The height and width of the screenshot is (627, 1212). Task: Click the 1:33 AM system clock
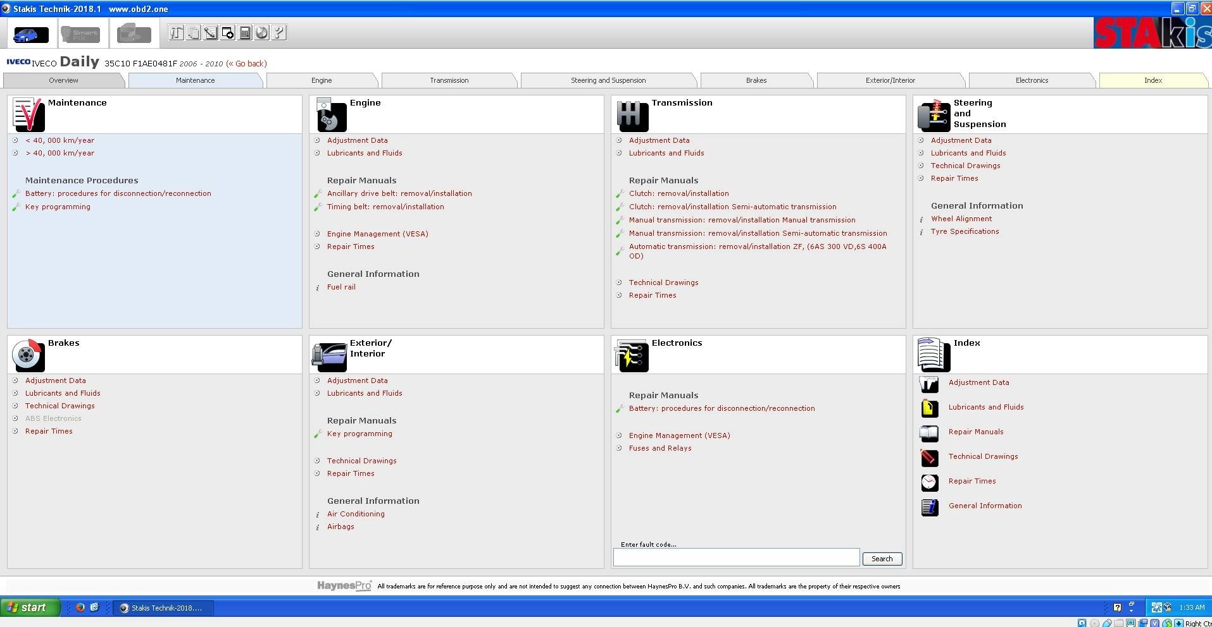1192,607
